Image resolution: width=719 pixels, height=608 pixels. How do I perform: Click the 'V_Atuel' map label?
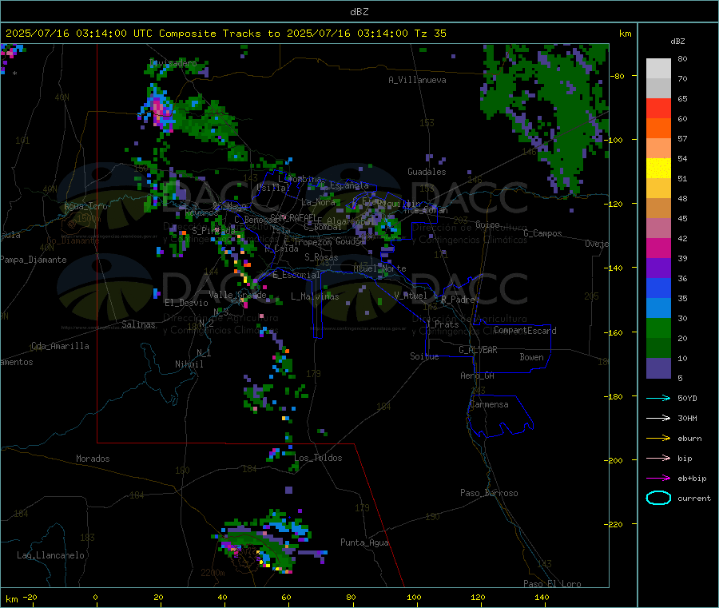pyautogui.click(x=411, y=296)
